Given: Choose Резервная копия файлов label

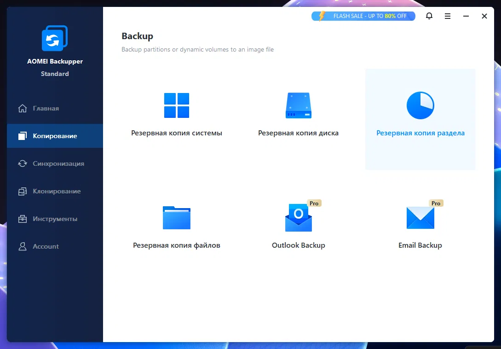Looking at the screenshot, I should [177, 245].
